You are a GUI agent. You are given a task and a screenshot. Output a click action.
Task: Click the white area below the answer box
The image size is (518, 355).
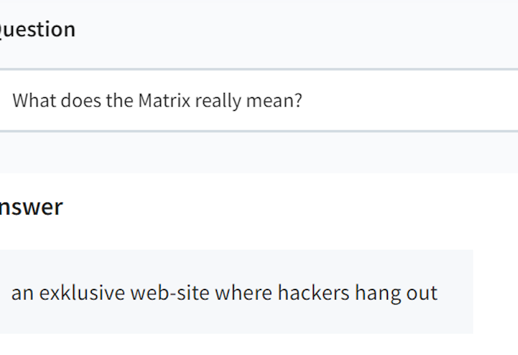pyautogui.click(x=259, y=345)
